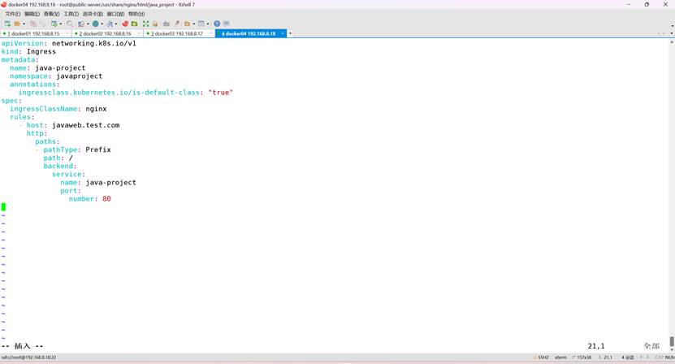The image size is (675, 364).
Task: Click the font and color scheme icon
Action: click(x=110, y=24)
